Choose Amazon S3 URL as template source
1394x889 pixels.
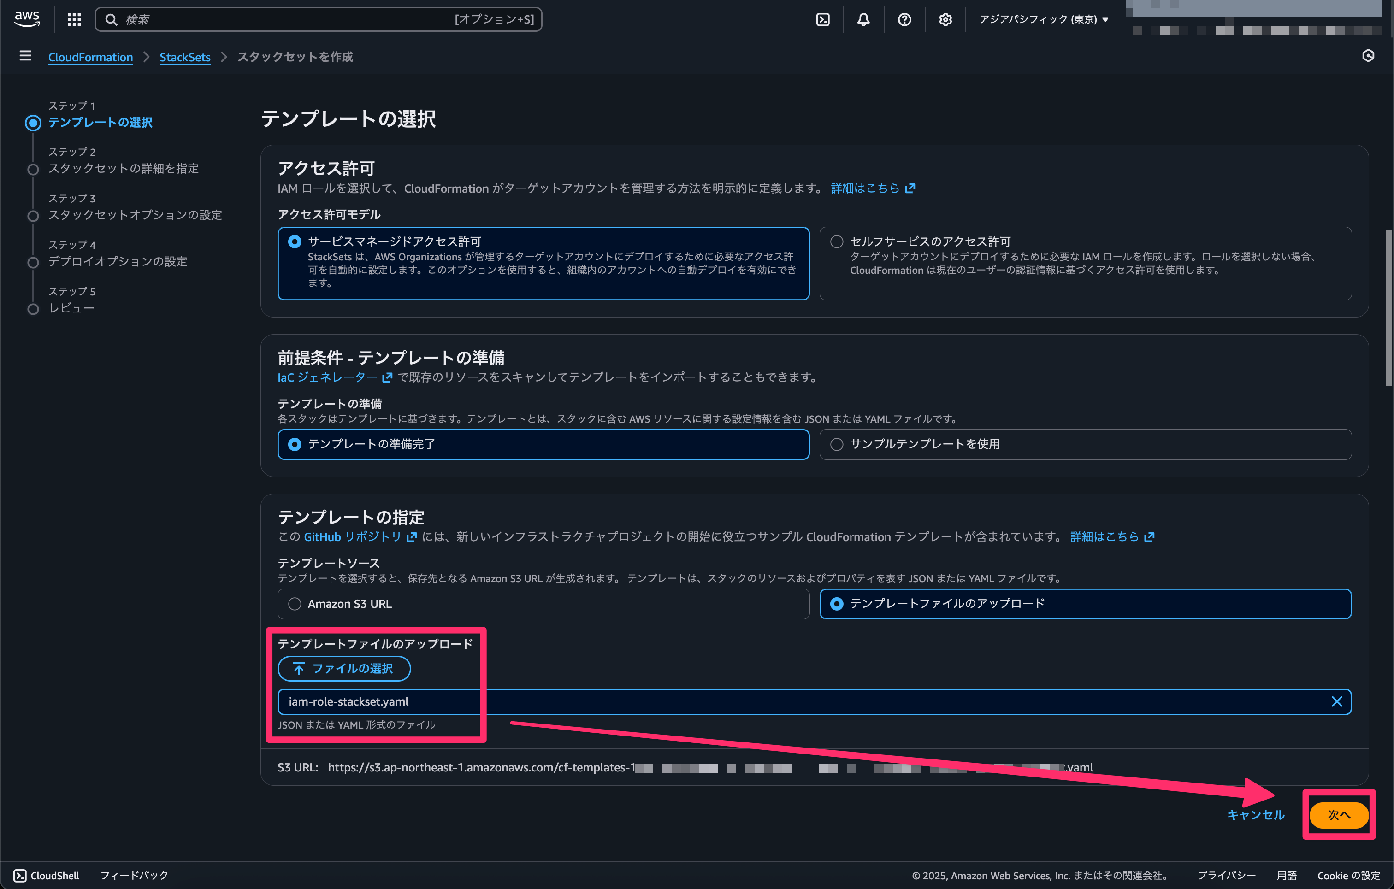point(295,604)
